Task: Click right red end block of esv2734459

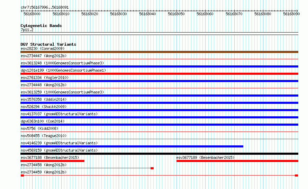Action: pos(297,175)
